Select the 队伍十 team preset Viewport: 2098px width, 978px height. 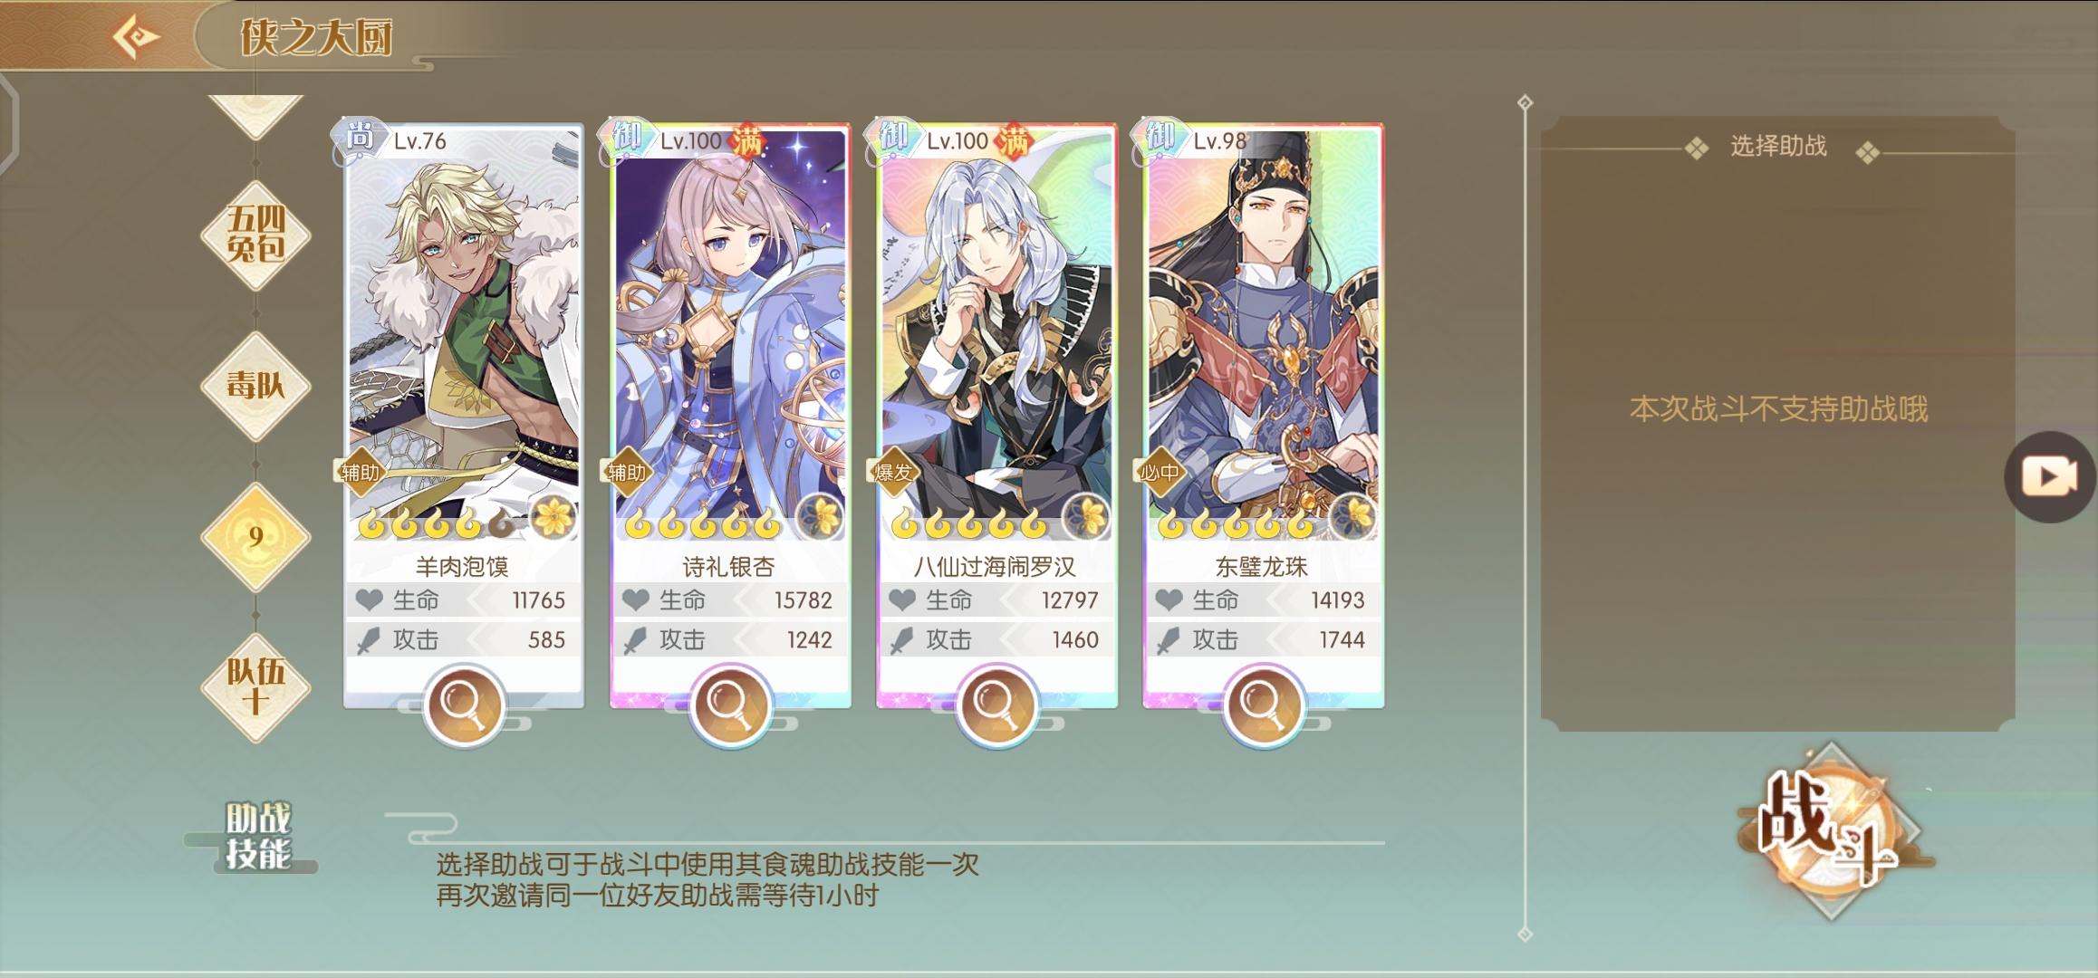click(255, 687)
